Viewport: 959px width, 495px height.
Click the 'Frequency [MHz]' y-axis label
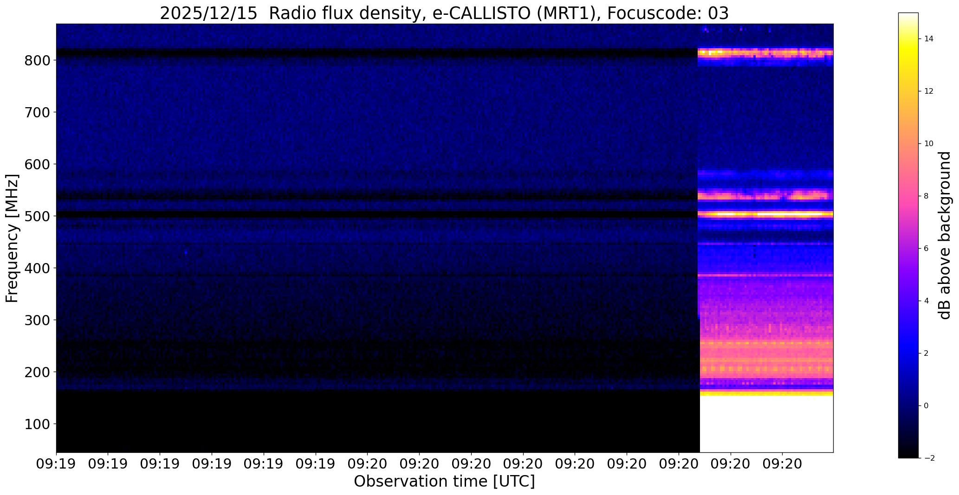tap(12, 238)
